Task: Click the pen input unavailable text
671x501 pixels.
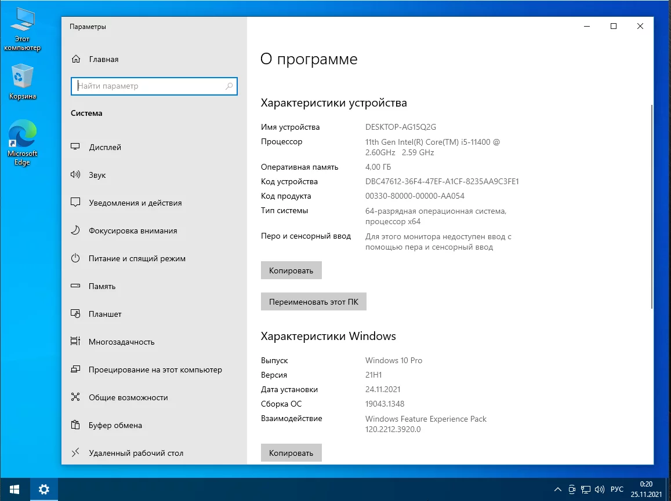Action: click(x=438, y=242)
